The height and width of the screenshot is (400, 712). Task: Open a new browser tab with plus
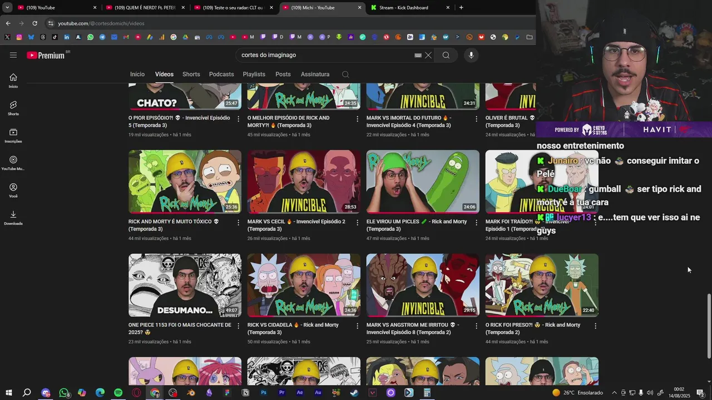pyautogui.click(x=461, y=8)
